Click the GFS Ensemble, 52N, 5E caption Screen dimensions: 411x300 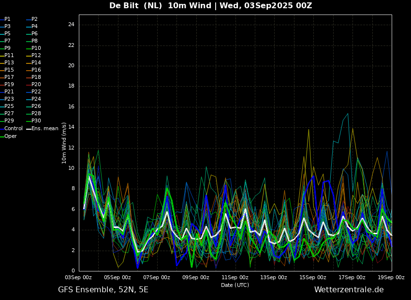tap(103, 290)
